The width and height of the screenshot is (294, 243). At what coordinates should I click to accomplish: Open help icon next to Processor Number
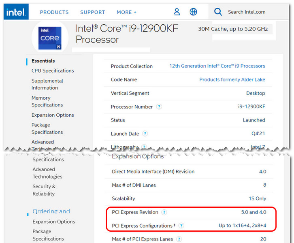pyautogui.click(x=159, y=107)
